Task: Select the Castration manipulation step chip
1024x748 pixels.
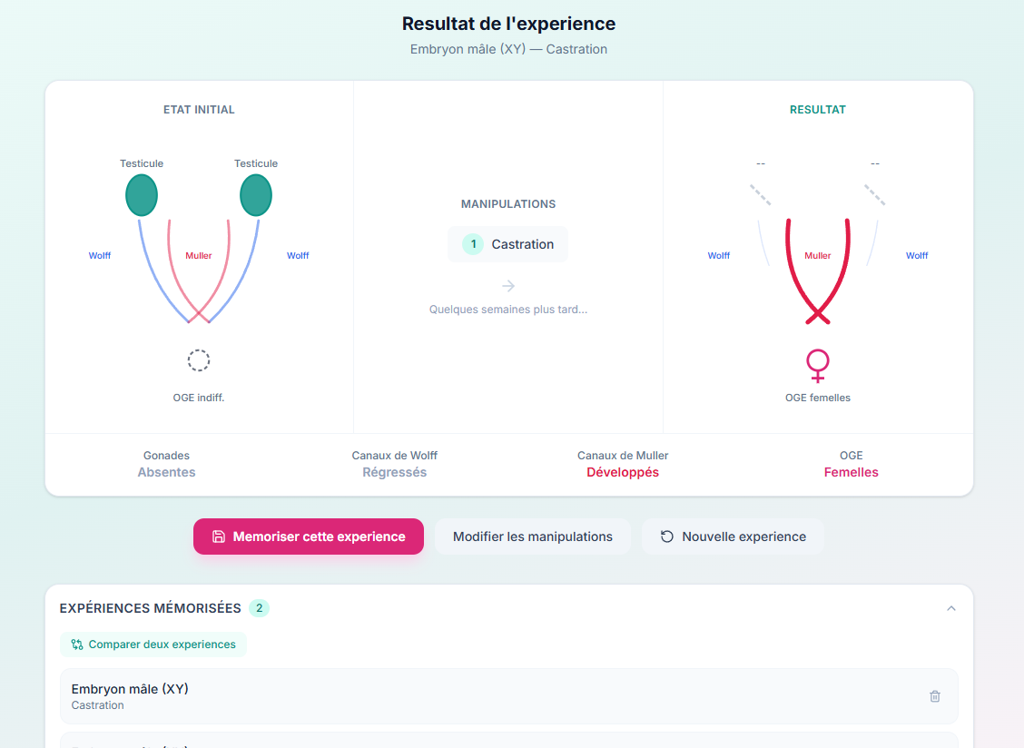Action: tap(508, 244)
